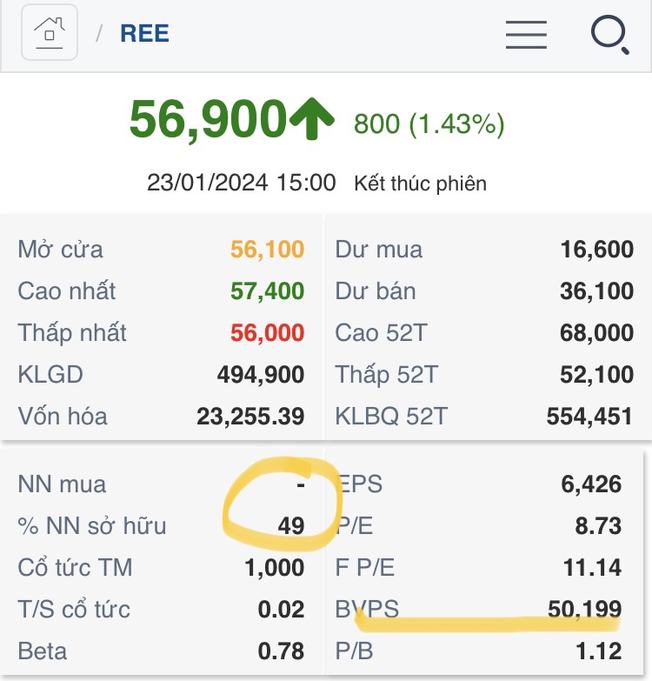Screen dimensions: 652x681
Task: Click the EPS value 6,426
Action: [591, 484]
